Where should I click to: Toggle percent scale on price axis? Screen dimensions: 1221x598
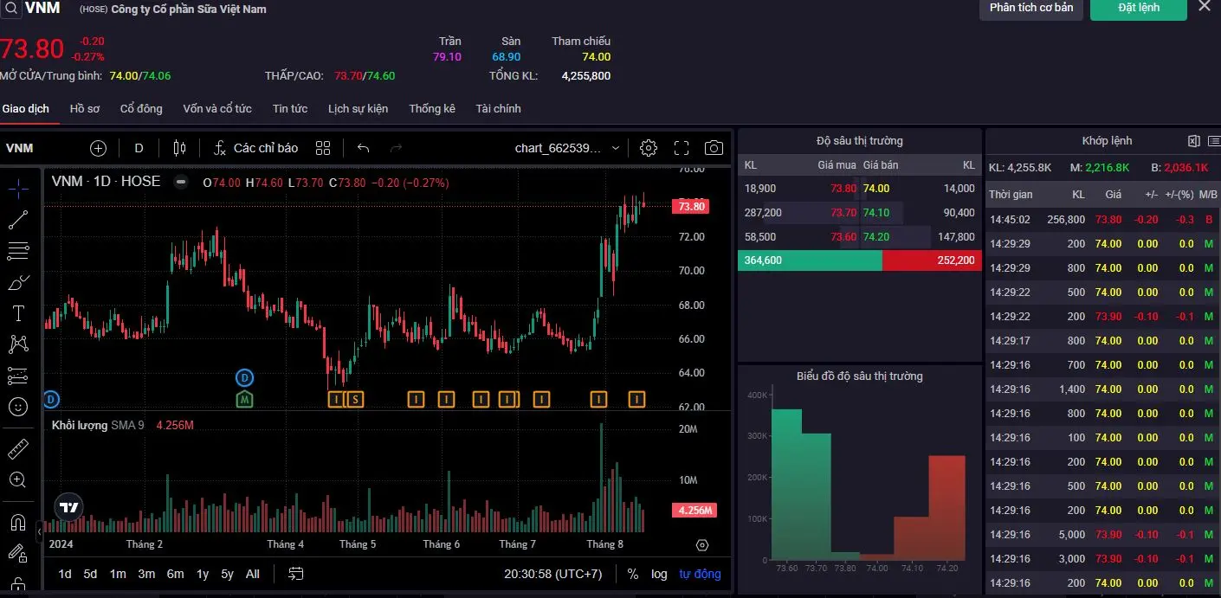click(633, 574)
